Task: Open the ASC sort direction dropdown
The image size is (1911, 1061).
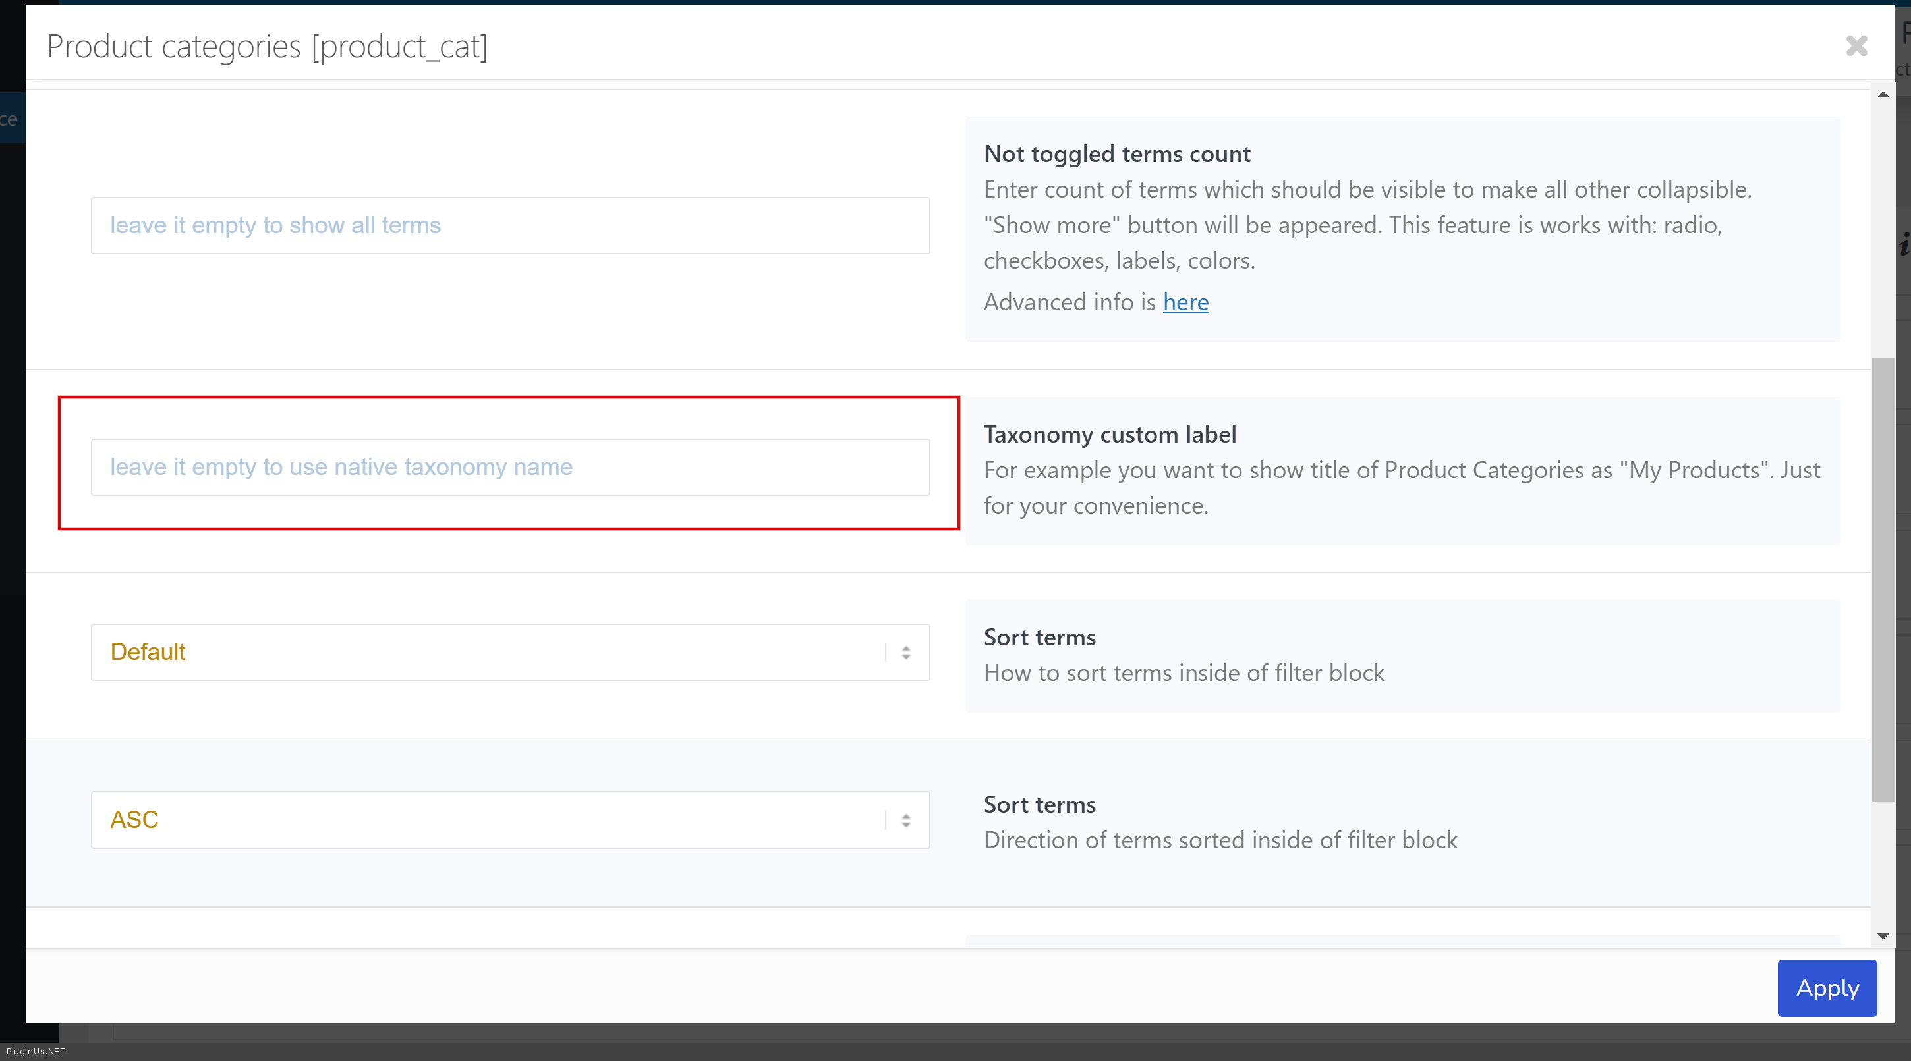Action: tap(490, 820)
